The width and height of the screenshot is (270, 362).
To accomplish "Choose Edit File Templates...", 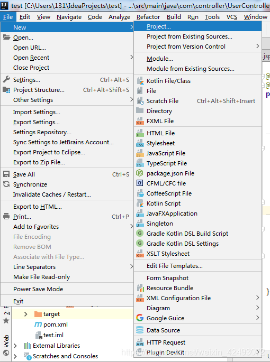I will (x=198, y=266).
